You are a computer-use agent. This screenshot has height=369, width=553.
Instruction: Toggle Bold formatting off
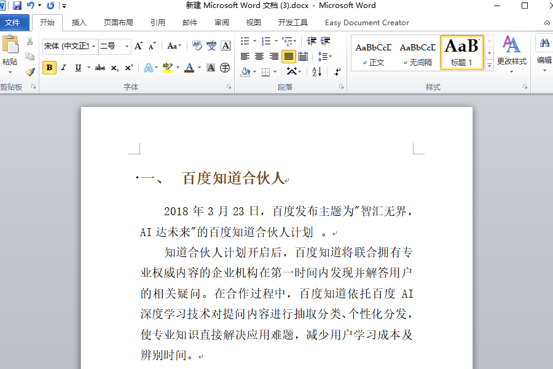coord(49,68)
